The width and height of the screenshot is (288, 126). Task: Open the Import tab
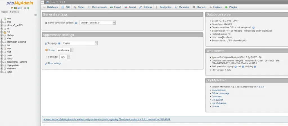[x=130, y=7]
